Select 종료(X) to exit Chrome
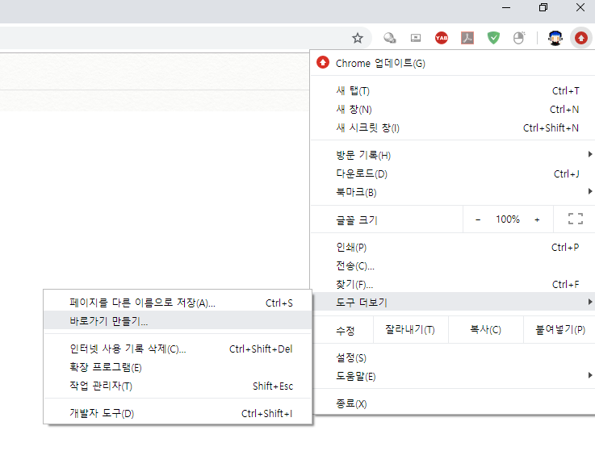The height and width of the screenshot is (451, 595). 452,403
